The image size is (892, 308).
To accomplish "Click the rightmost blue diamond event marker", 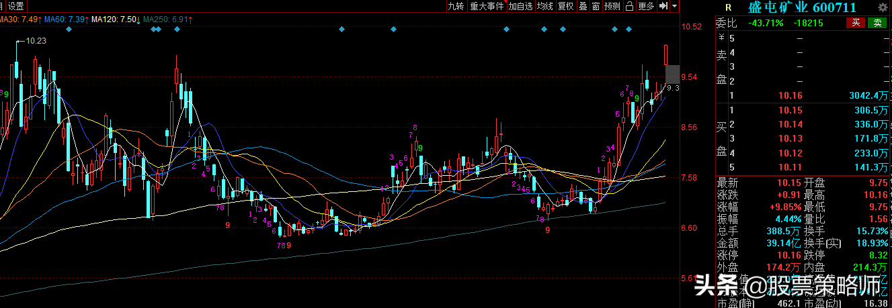I will (x=629, y=29).
